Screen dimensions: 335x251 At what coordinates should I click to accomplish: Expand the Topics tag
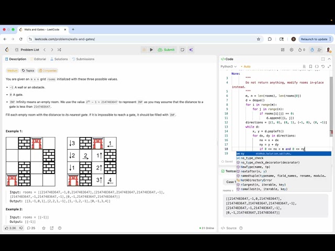28,71
